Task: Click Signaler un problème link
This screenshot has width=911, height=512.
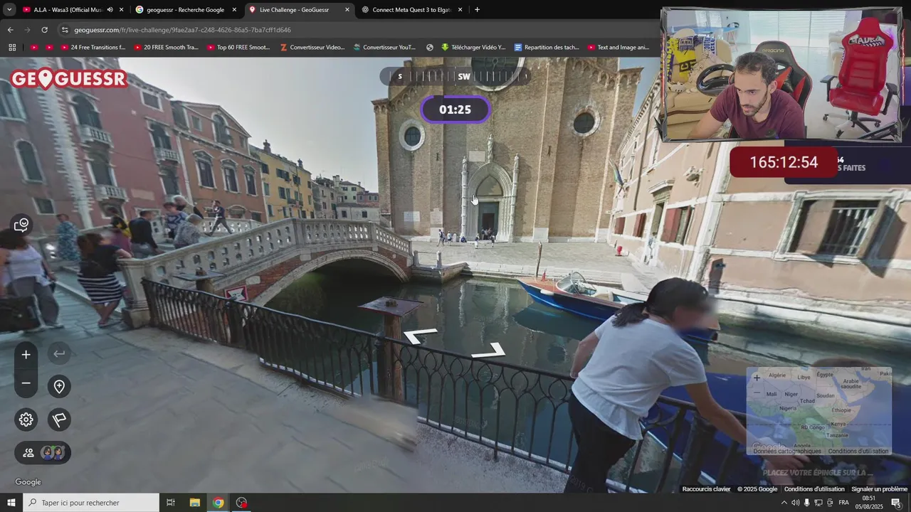Action: (880, 489)
